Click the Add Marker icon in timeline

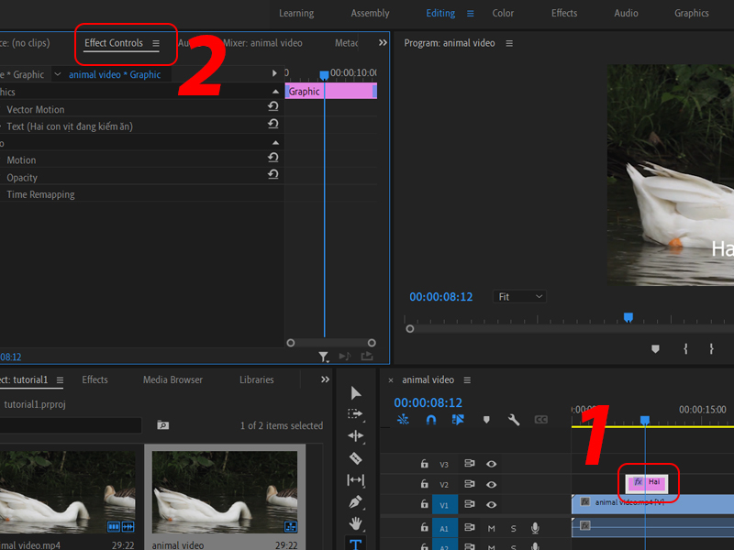(485, 419)
